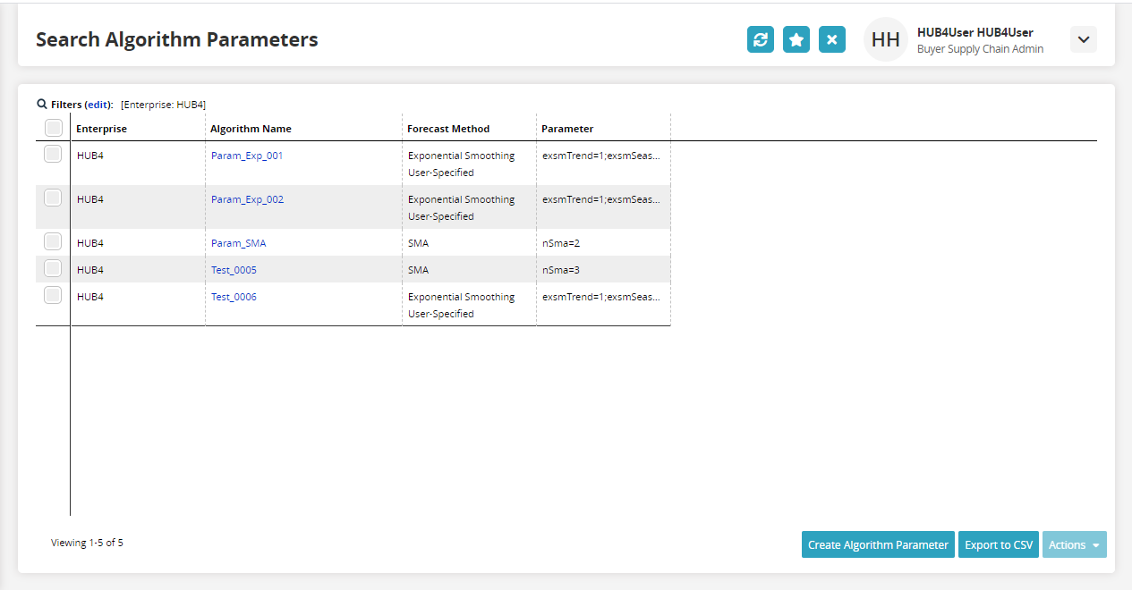This screenshot has width=1132, height=590.
Task: Select the Param_SMA row checkbox
Action: [53, 241]
